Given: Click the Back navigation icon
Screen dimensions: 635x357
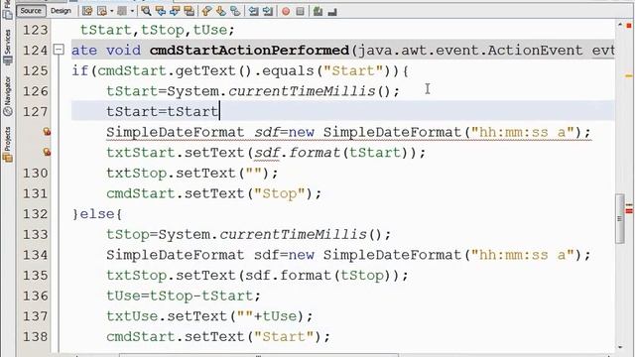Looking at the screenshot, I should [102, 11].
